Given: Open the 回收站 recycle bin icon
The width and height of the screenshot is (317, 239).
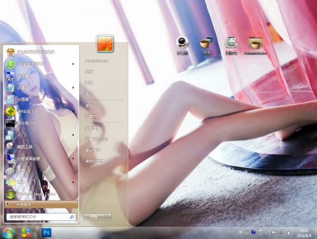Looking at the screenshot, I should point(231,45).
